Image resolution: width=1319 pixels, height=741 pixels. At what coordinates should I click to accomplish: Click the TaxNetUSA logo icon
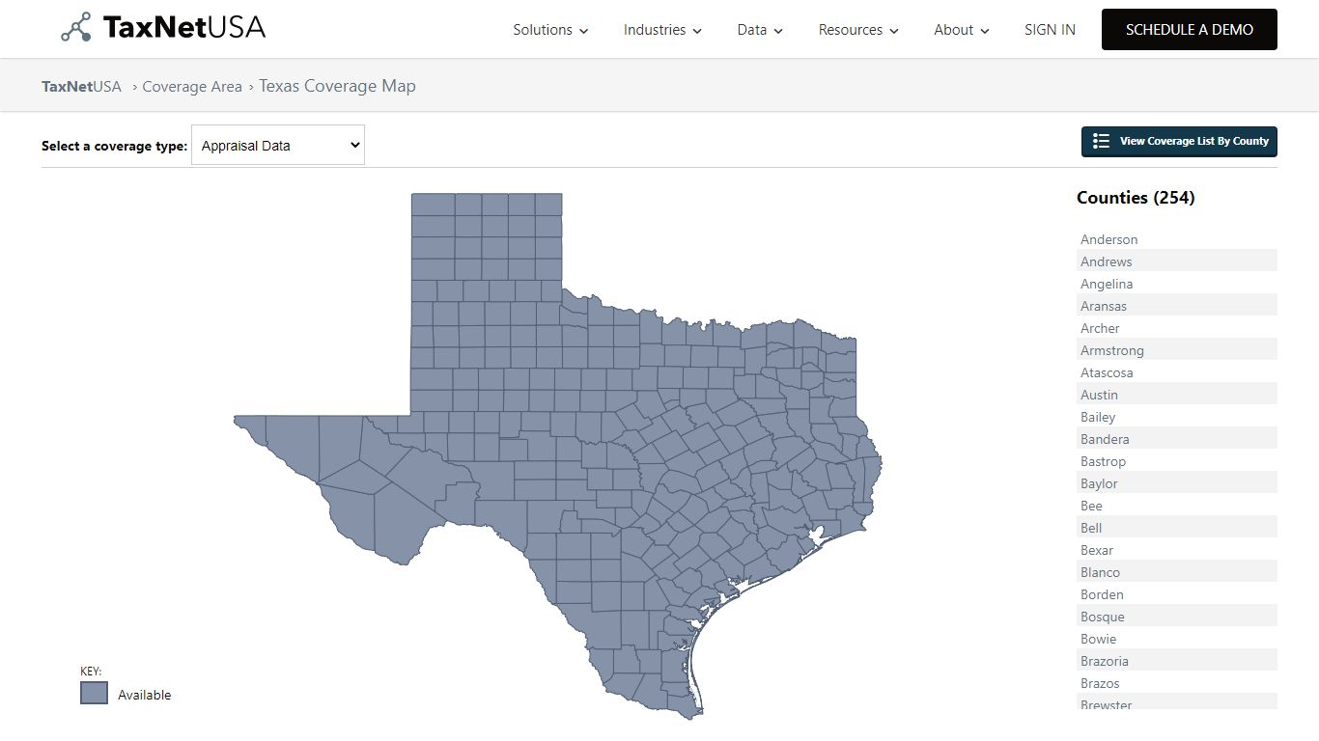76,28
